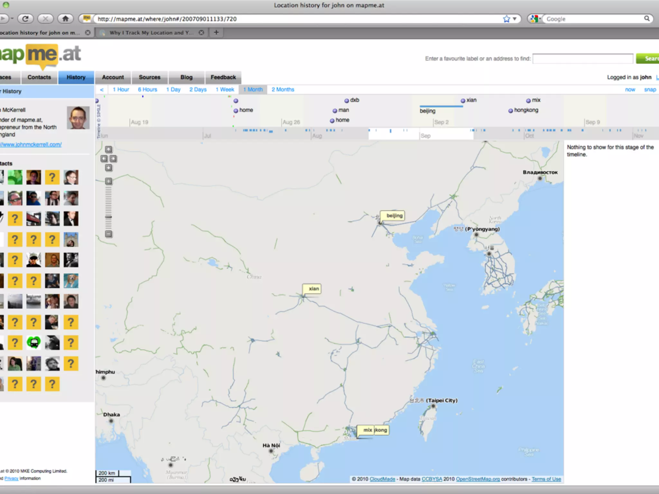
Task: Set timeline range to 2 Days
Action: (x=198, y=89)
